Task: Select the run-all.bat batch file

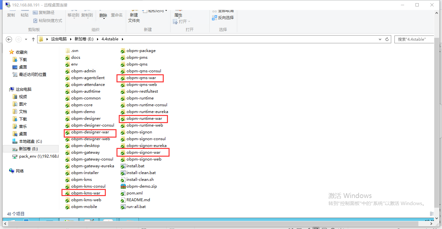Action: 136,207
